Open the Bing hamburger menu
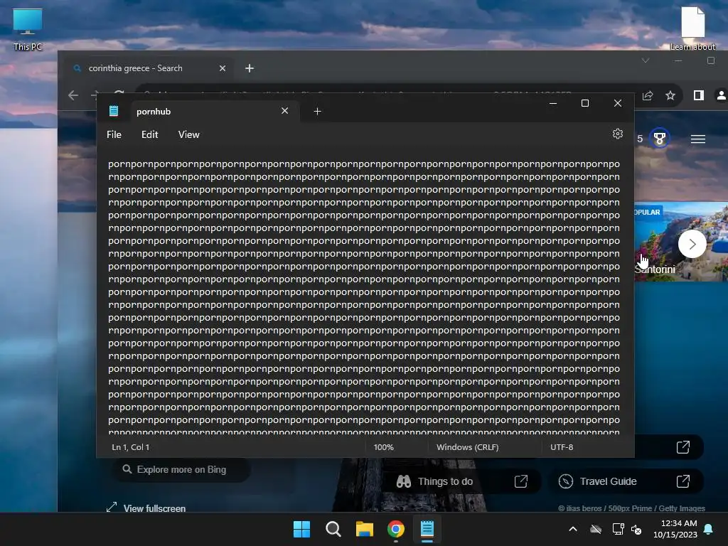Screen dimensions: 728x546 click(698, 139)
